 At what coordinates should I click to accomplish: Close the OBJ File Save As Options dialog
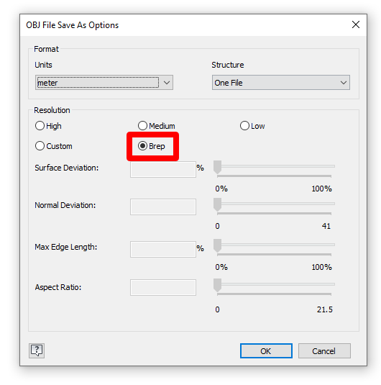pyautogui.click(x=356, y=24)
